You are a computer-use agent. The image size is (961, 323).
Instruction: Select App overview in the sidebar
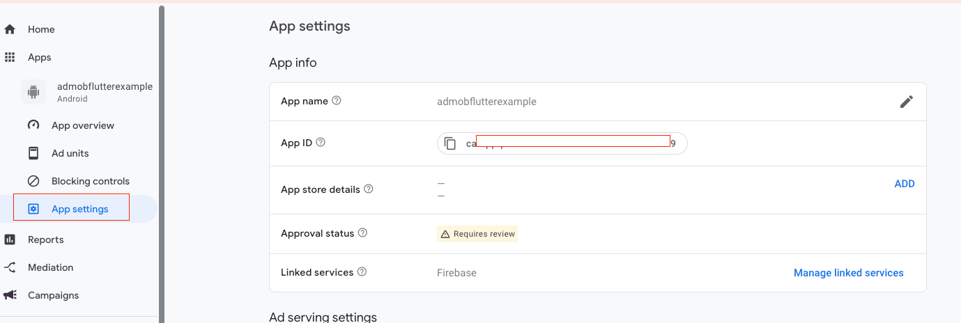click(x=82, y=125)
